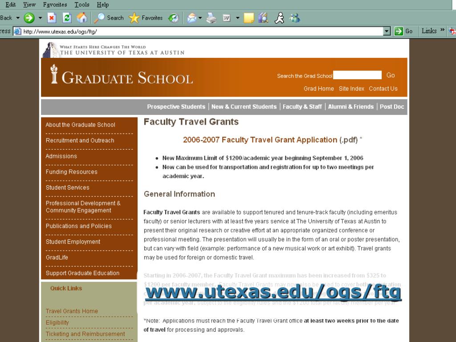Click the yellow Discuss note icon

point(248,18)
